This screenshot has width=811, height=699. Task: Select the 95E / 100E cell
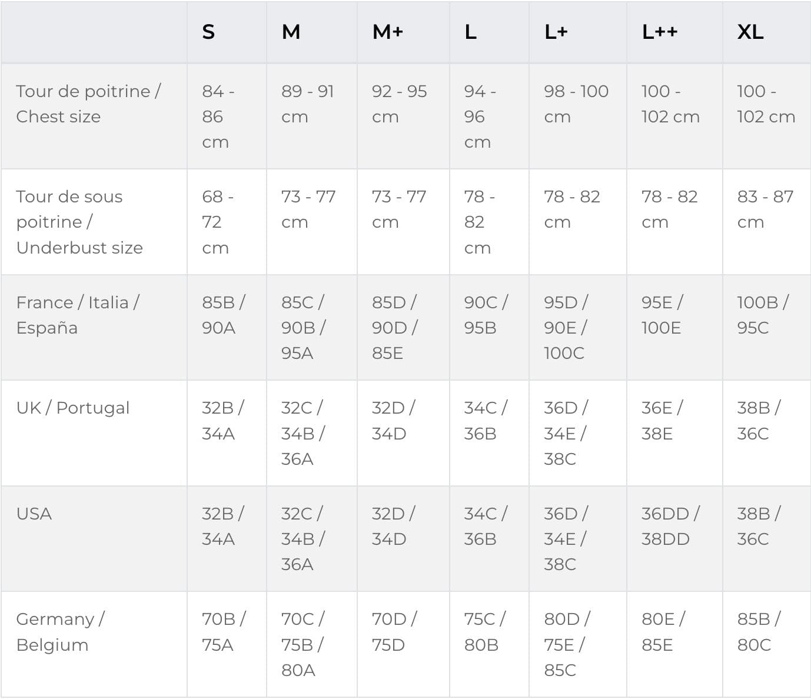(662, 315)
